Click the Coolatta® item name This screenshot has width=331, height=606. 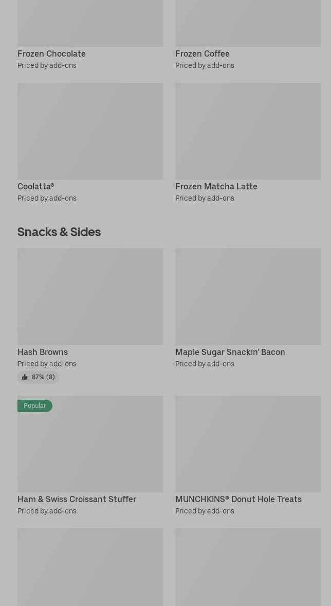tap(35, 186)
